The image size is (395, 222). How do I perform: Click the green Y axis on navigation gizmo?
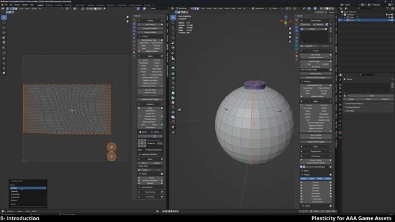tap(285, 23)
